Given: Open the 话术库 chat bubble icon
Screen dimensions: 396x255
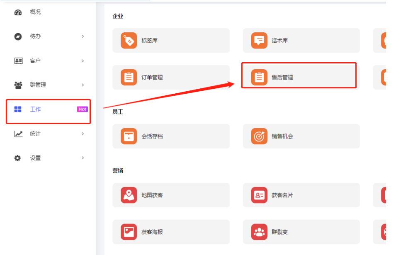Looking at the screenshot, I should [259, 40].
